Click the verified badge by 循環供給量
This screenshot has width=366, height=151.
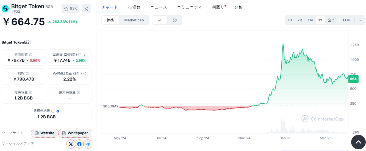[x=58, y=111]
